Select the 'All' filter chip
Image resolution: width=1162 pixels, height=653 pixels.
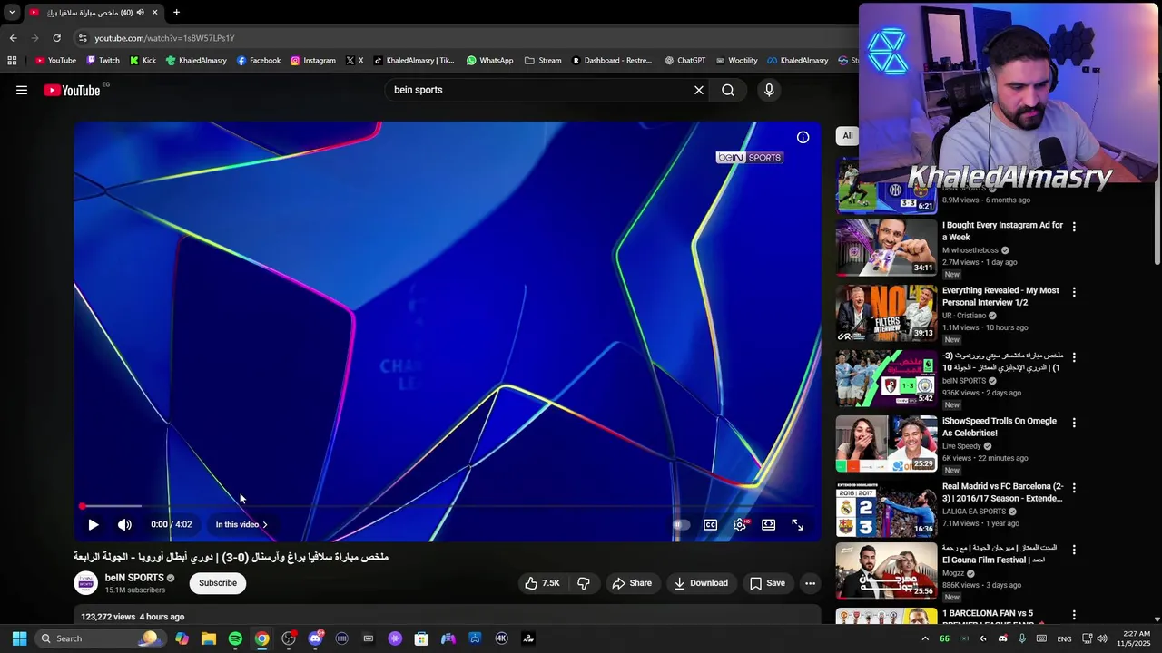click(847, 136)
